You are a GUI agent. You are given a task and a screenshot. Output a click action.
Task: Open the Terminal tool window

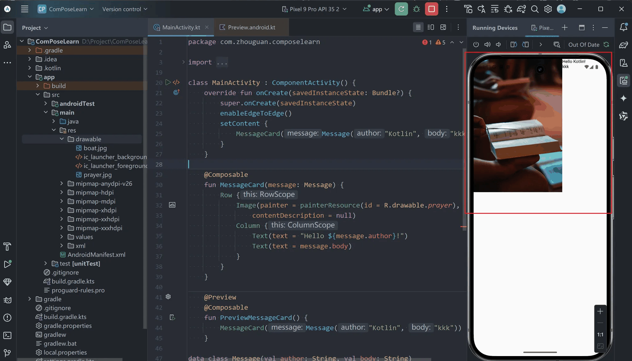[7, 335]
